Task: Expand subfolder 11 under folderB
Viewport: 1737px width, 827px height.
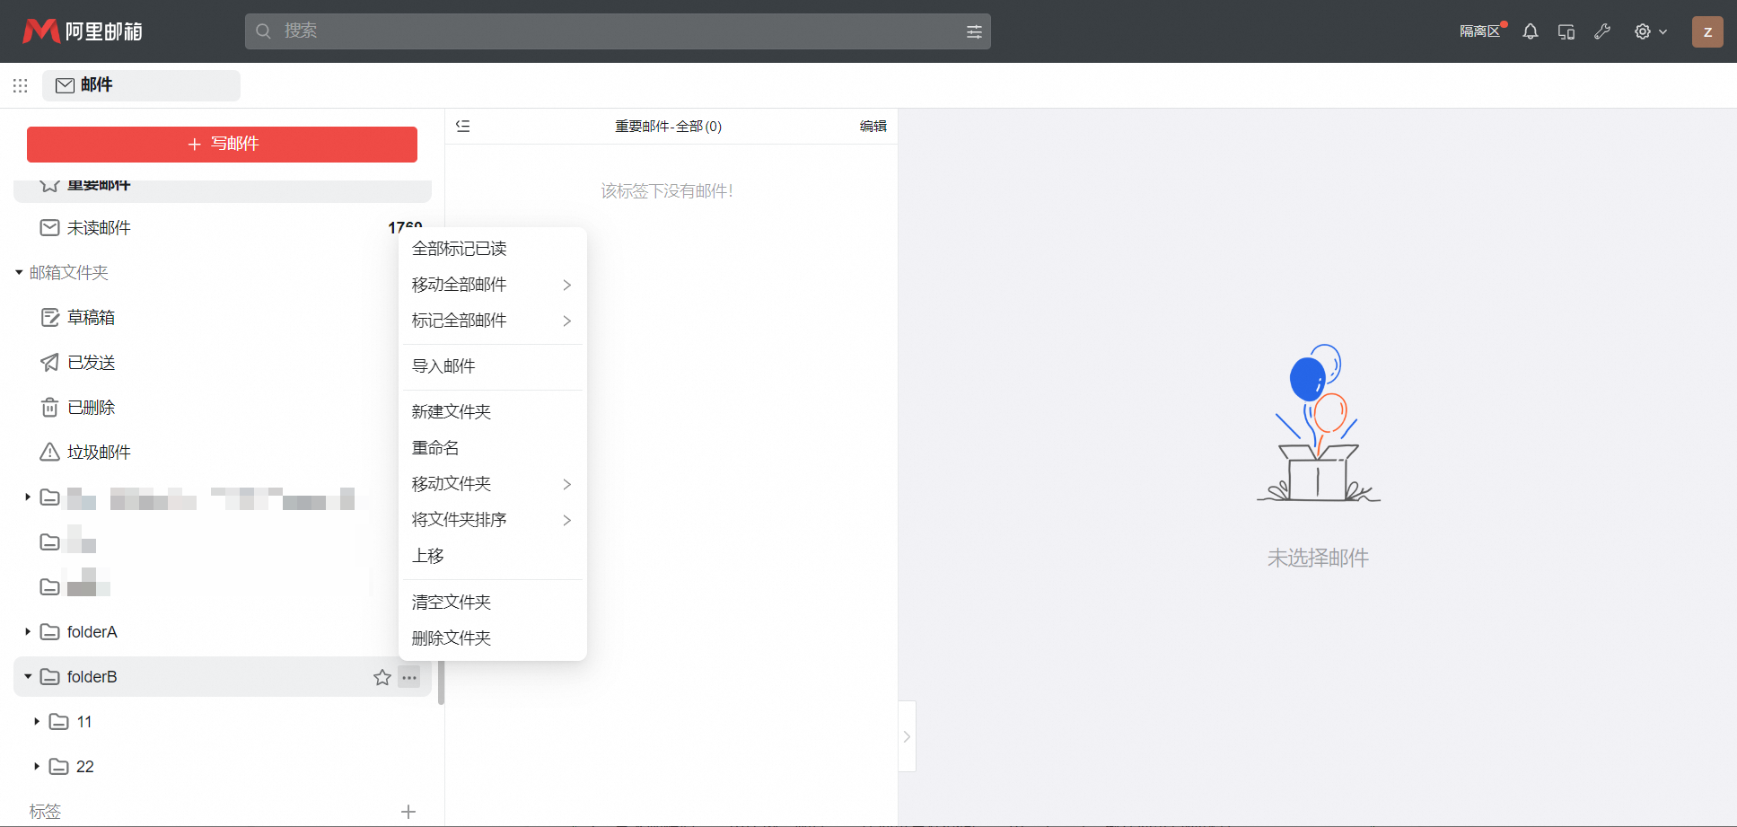Action: pyautogui.click(x=37, y=722)
